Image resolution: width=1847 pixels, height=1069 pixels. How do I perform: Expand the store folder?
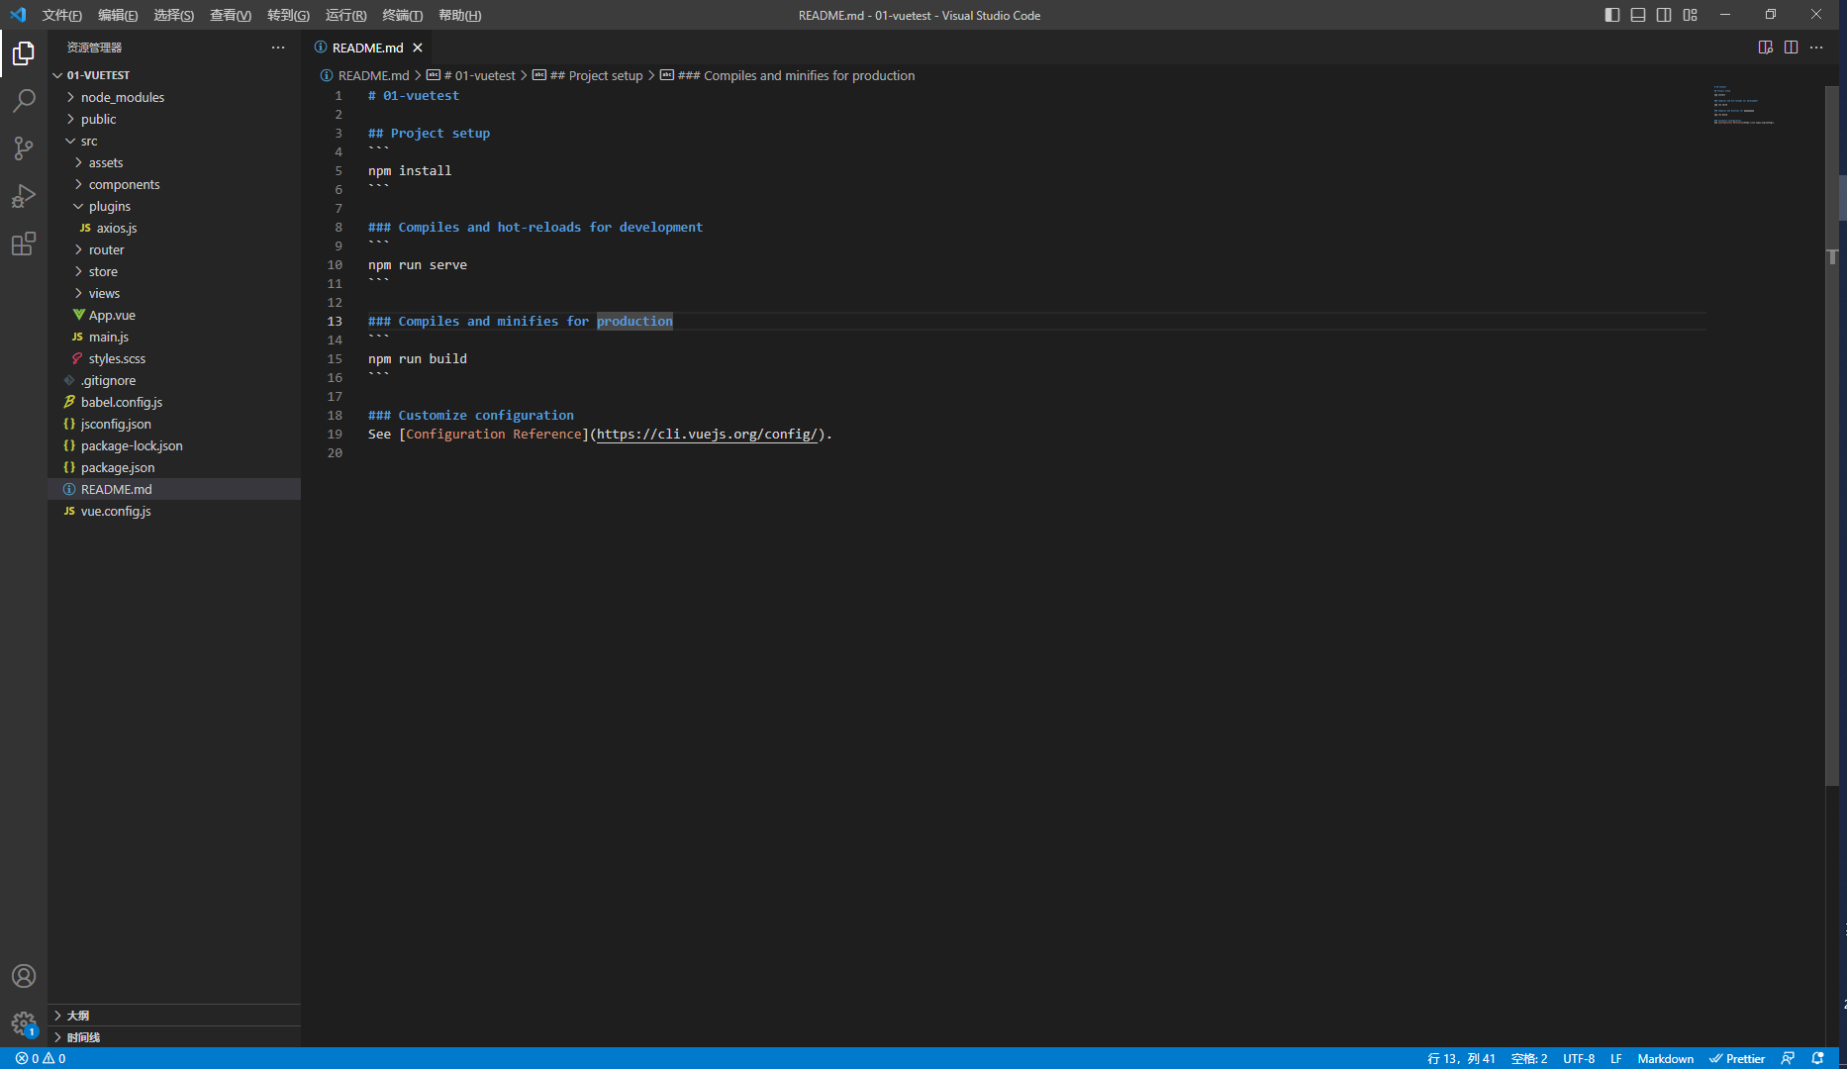[174, 271]
